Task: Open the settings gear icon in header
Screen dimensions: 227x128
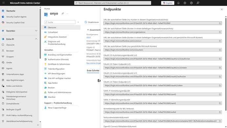Action: [x=185, y=3]
